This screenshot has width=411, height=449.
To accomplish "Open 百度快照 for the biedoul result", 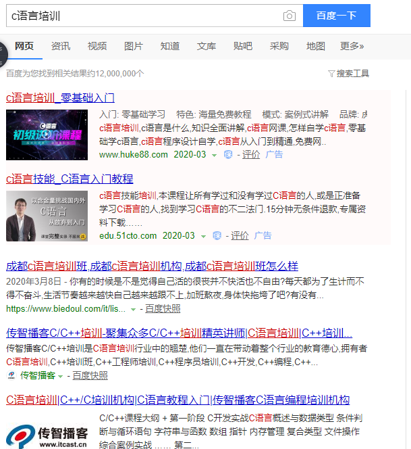I will click(163, 308).
